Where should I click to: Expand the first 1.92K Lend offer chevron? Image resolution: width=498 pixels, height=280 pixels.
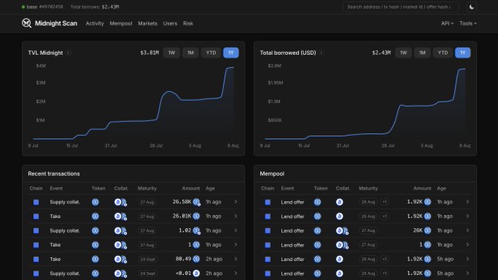pos(467,202)
